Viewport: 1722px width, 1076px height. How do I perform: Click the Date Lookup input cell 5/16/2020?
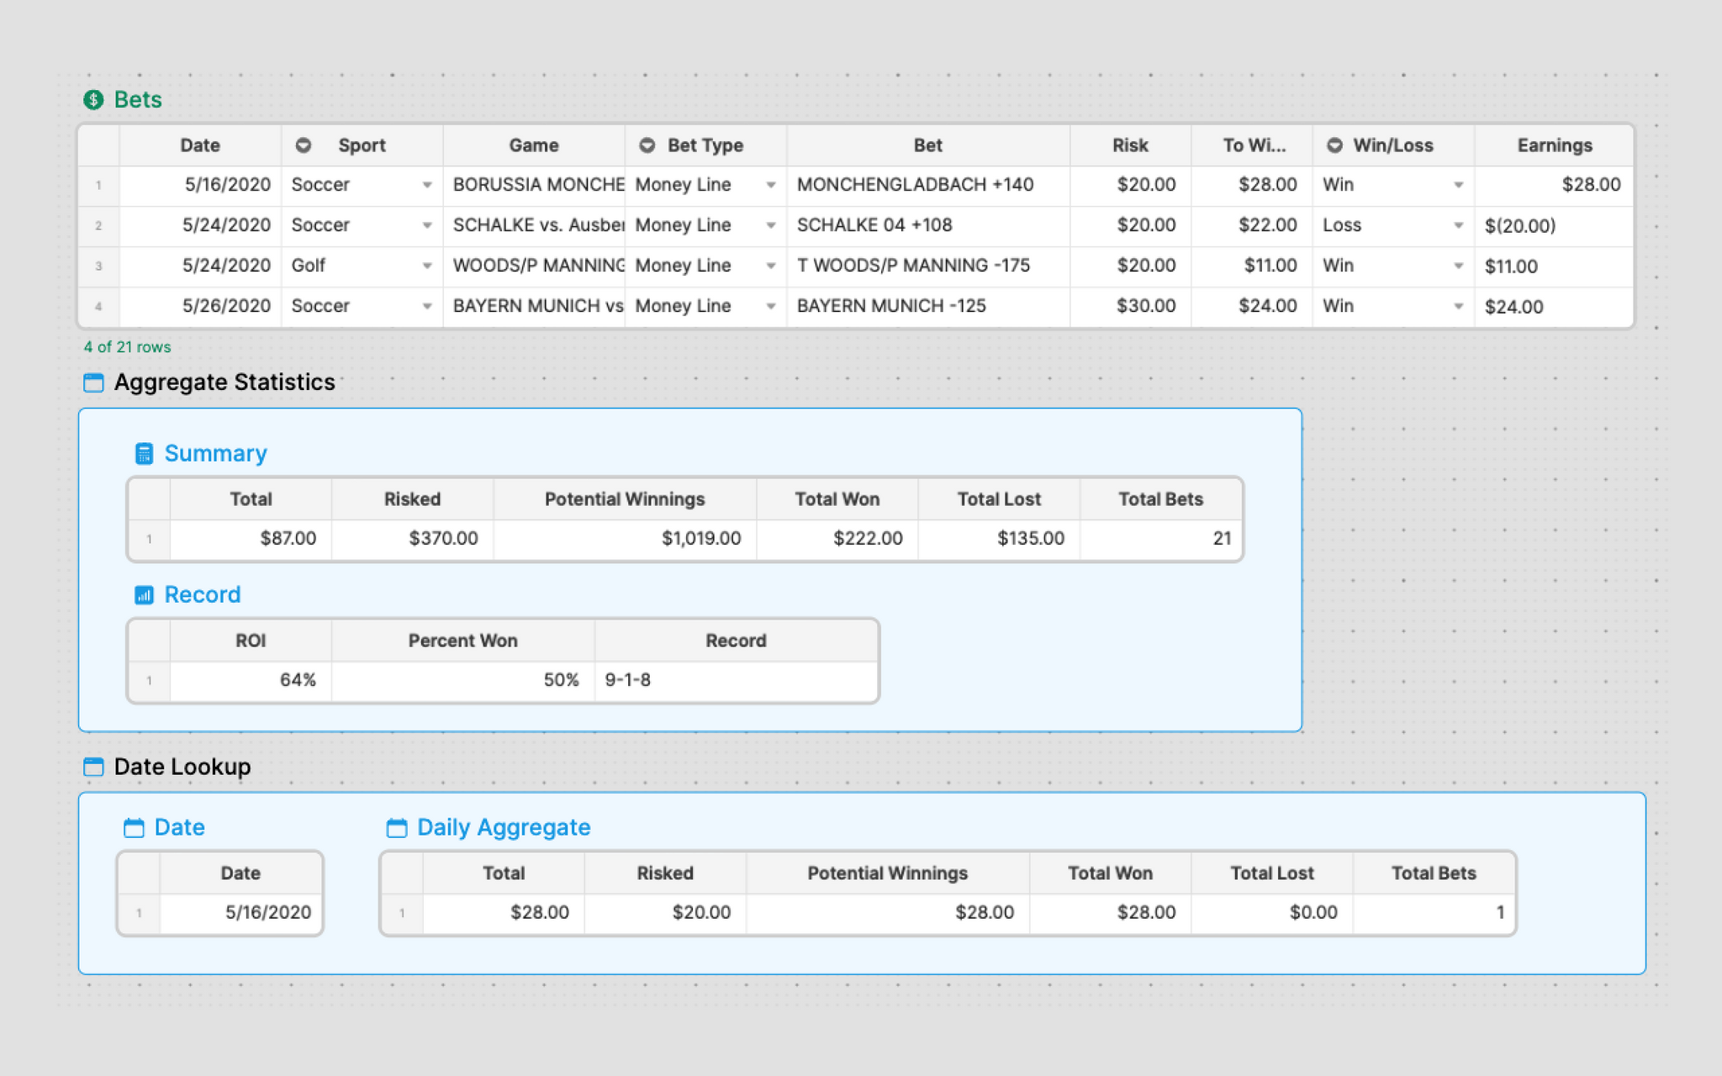pos(240,913)
